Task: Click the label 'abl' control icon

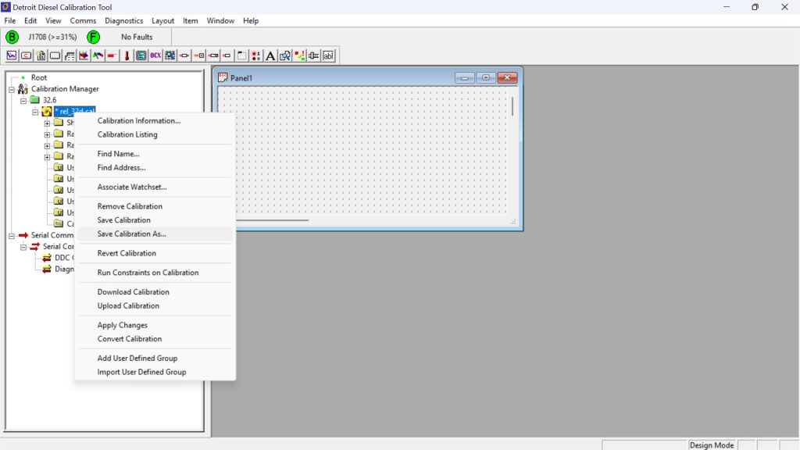Action: coord(328,55)
